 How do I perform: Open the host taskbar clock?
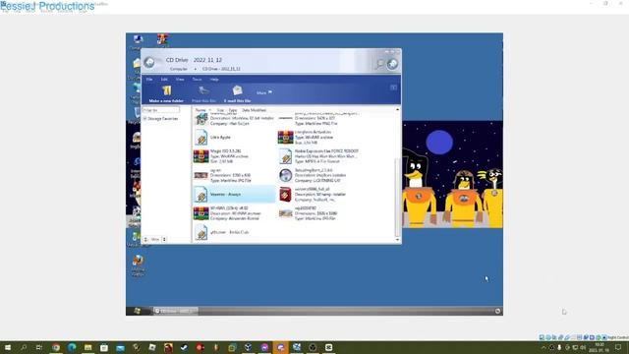[x=600, y=347]
